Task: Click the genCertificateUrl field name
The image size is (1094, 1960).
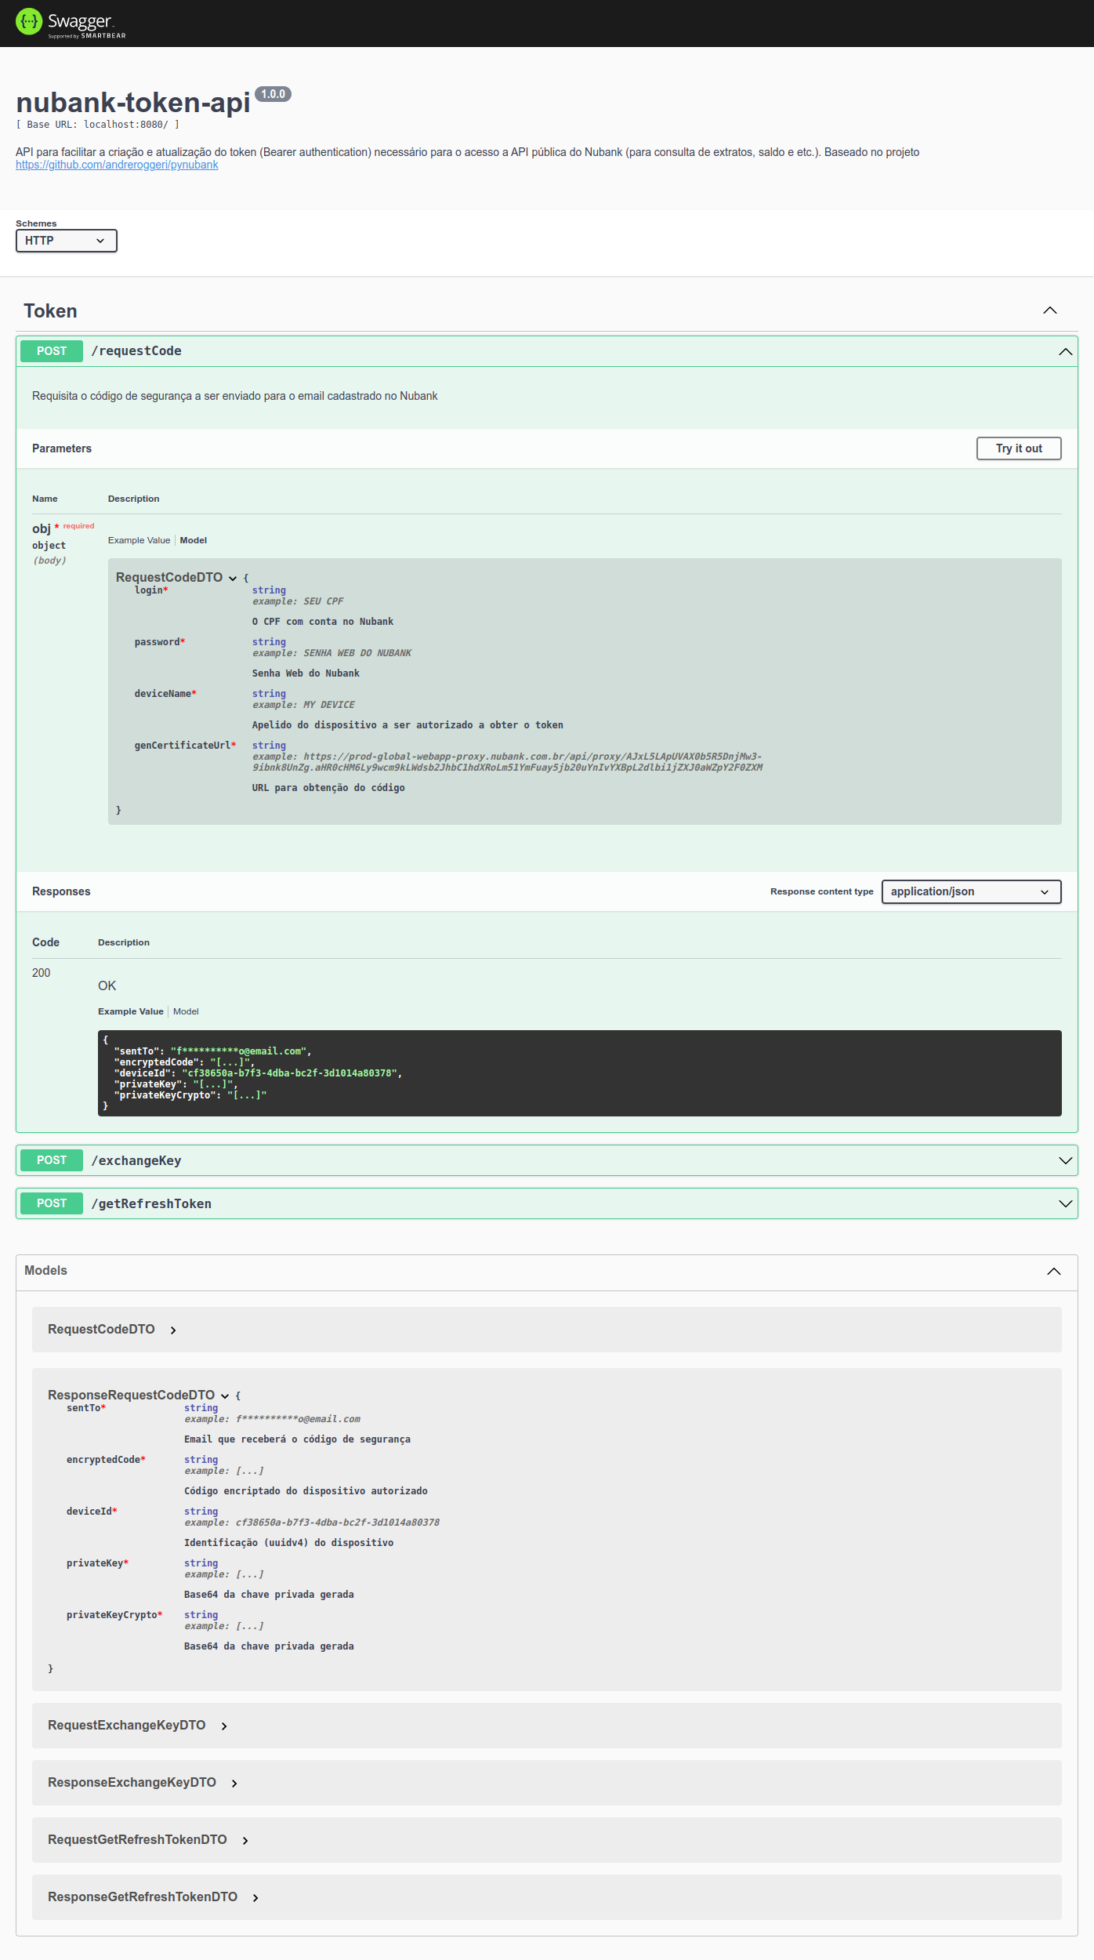Action: click(x=185, y=746)
